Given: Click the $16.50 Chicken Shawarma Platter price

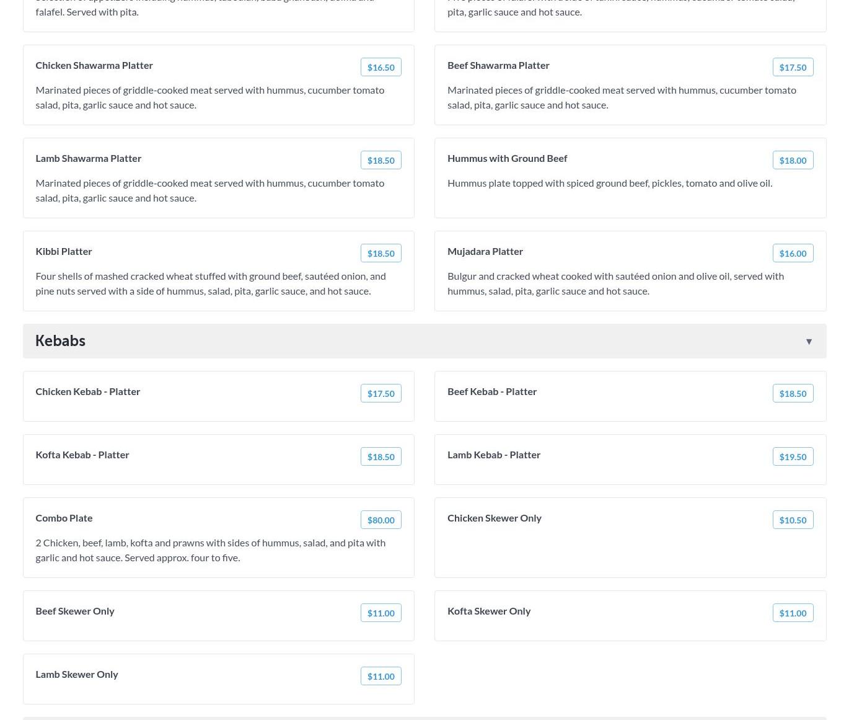Looking at the screenshot, I should pos(381,67).
